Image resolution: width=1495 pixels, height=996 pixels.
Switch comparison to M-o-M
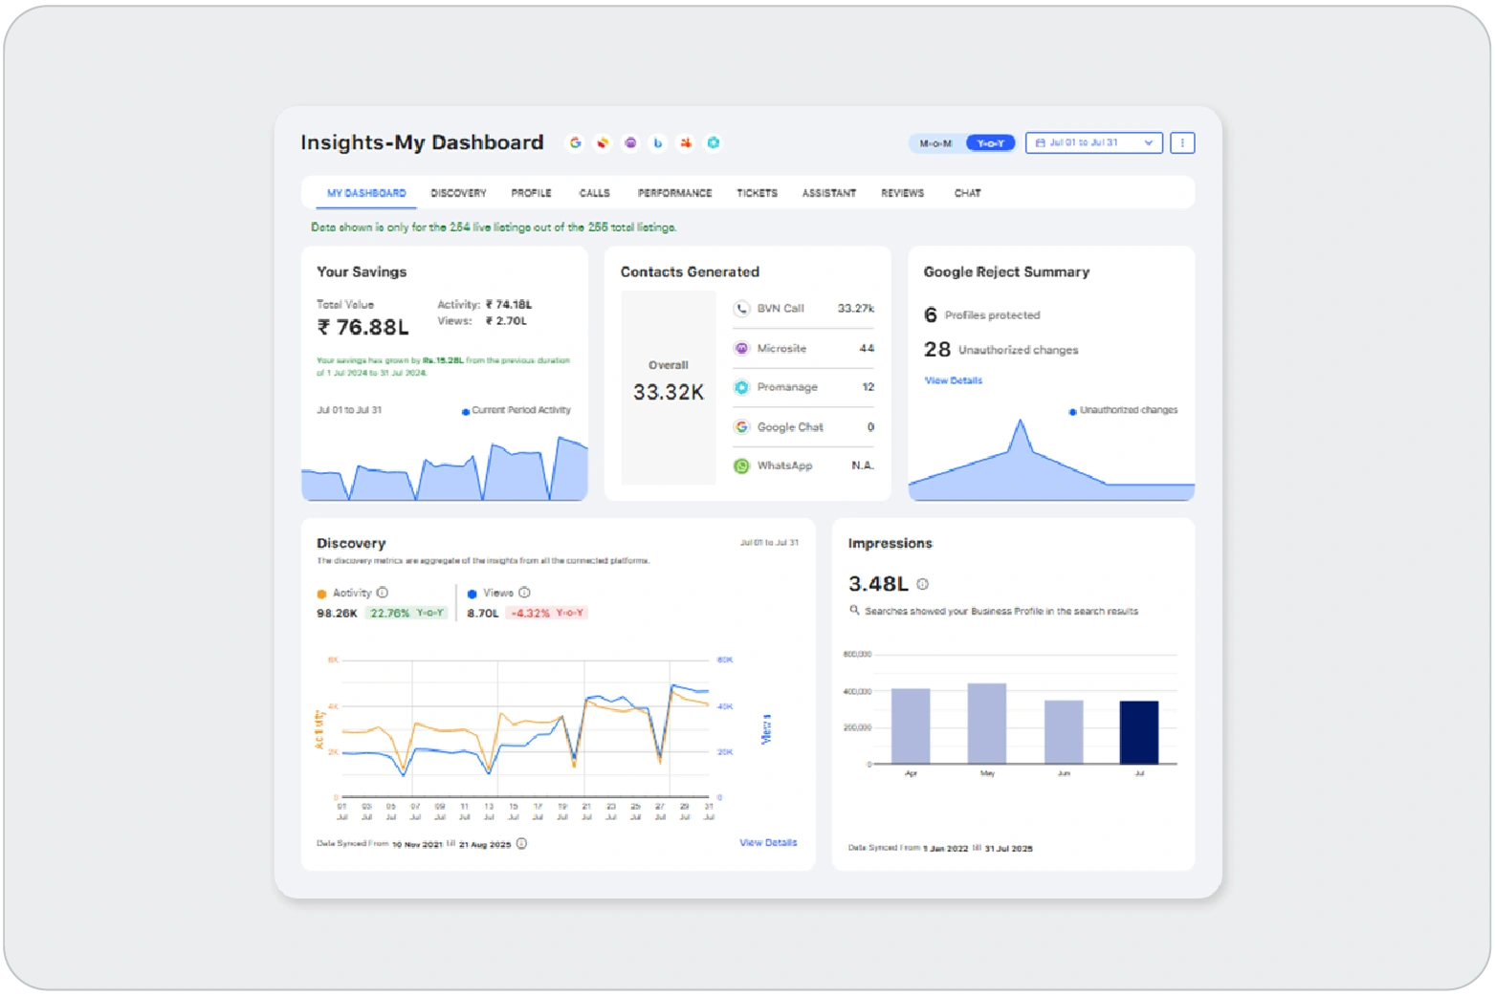pos(935,143)
